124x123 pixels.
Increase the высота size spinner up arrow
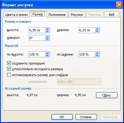pyautogui.click(x=47, y=29)
